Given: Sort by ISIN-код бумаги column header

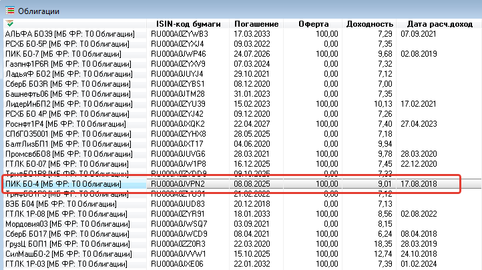Looking at the screenshot, I should (188, 24).
